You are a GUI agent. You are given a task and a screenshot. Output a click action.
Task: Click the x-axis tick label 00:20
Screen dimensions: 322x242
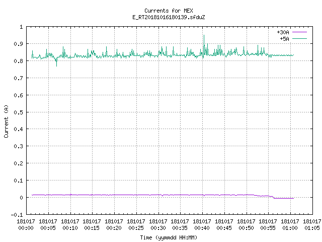click(x=114, y=228)
